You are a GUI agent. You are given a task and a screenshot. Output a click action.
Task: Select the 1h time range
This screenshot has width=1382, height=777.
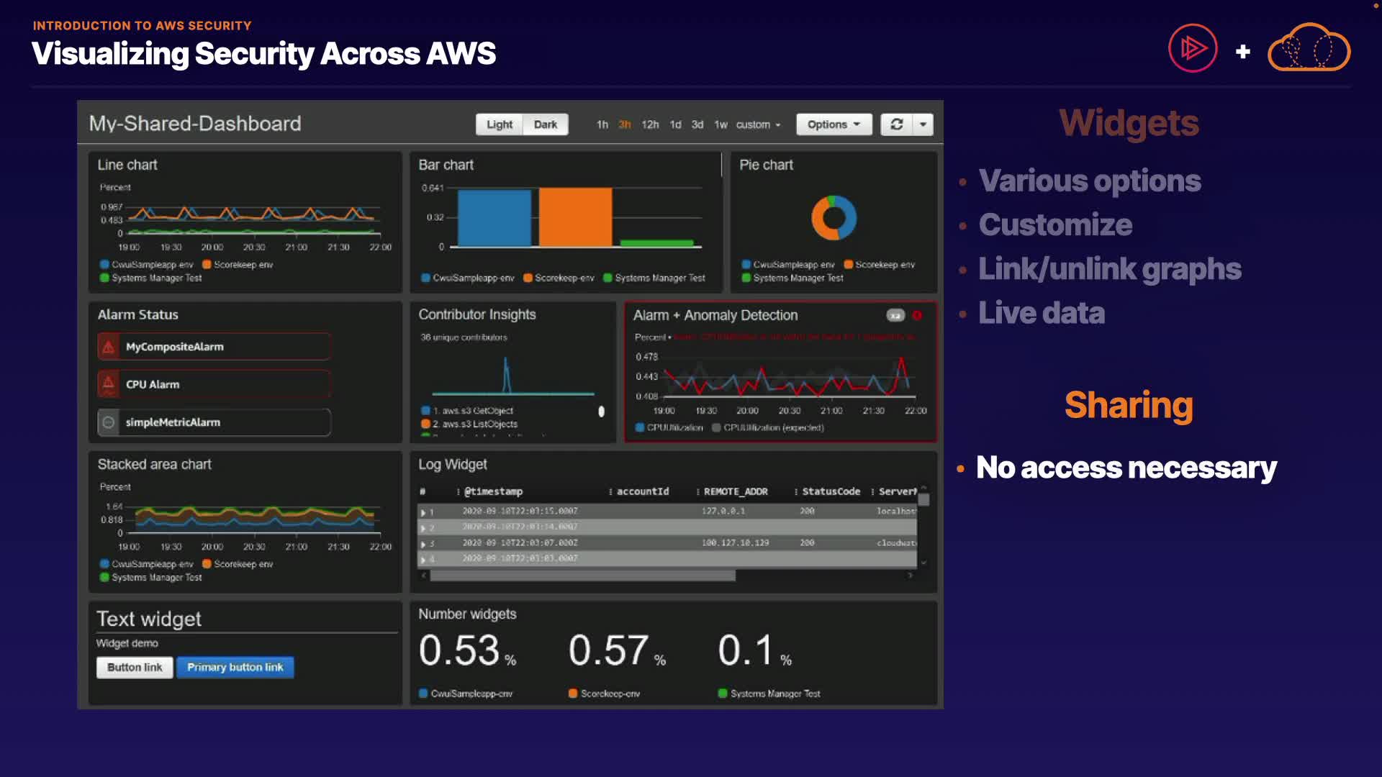[602, 124]
